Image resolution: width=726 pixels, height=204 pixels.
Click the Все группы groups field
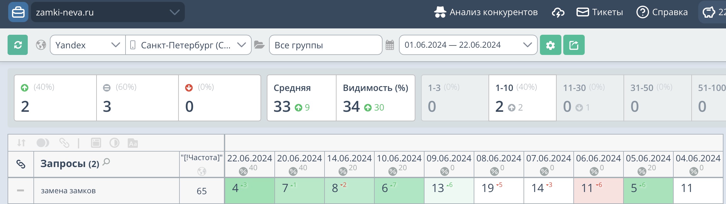(325, 45)
